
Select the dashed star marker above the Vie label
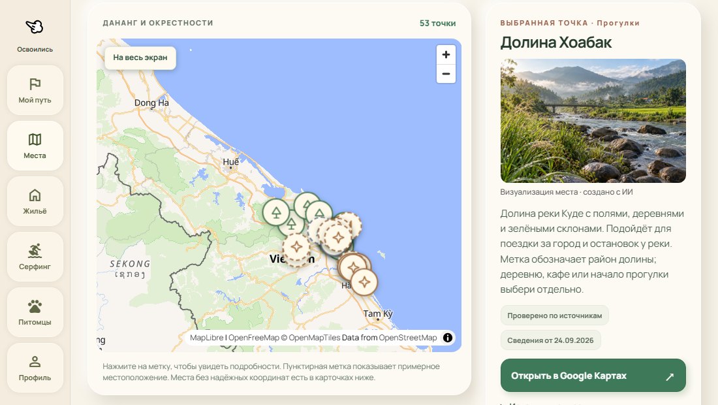coord(296,247)
